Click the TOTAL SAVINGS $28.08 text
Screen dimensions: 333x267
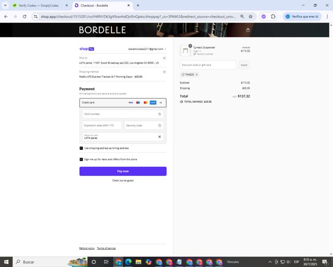(x=198, y=102)
